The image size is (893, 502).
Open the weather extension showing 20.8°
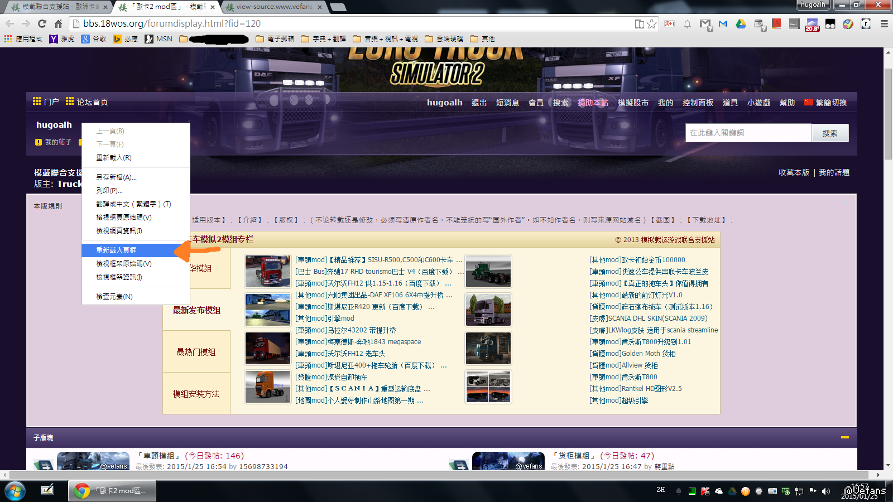812,25
